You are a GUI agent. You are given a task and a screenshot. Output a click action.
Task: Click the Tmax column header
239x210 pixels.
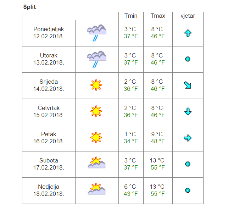point(158,16)
